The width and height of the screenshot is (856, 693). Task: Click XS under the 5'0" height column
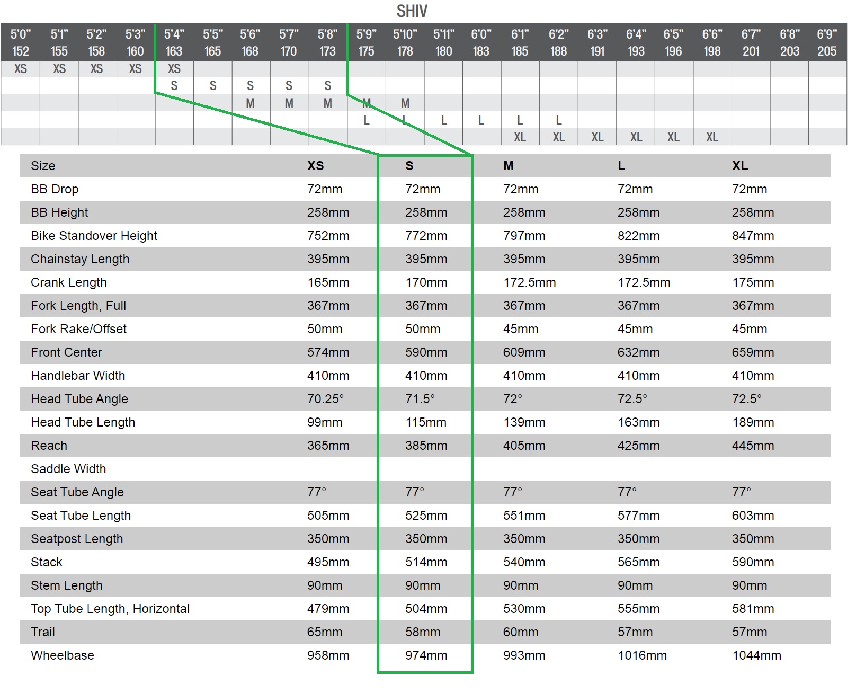point(21,69)
